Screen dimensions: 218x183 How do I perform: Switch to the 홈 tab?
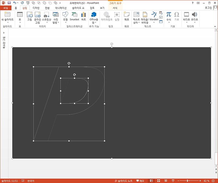pyautogui.click(x=16, y=8)
